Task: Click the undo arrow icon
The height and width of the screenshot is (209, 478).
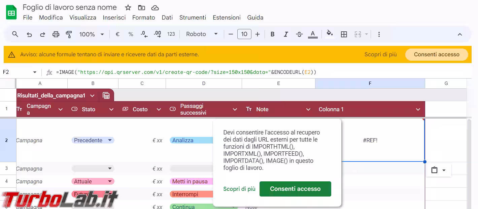Action: 29,34
